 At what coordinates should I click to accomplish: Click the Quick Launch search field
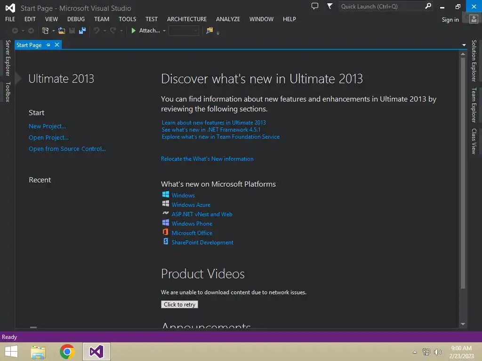381,6
